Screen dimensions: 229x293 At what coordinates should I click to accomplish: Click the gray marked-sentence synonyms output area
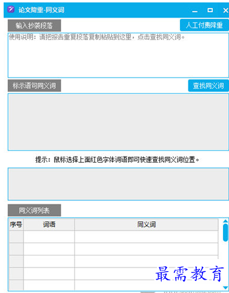pos(118,122)
